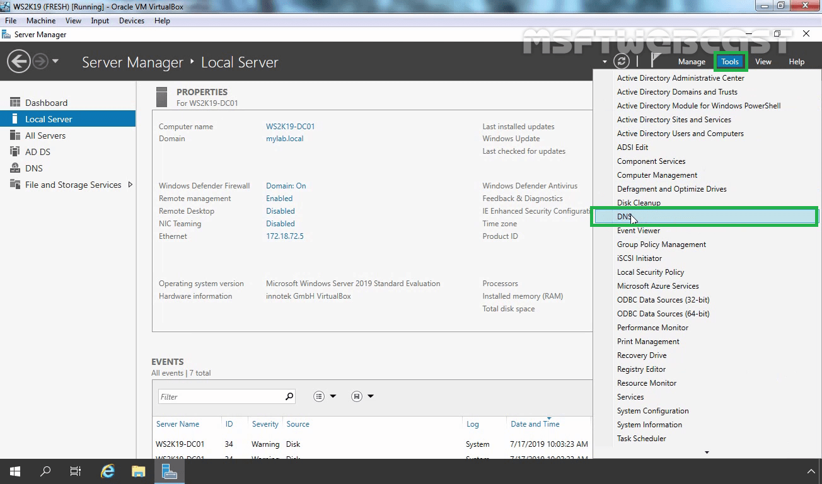The width and height of the screenshot is (822, 484).
Task: Click the back navigation arrow
Action: coord(18,62)
